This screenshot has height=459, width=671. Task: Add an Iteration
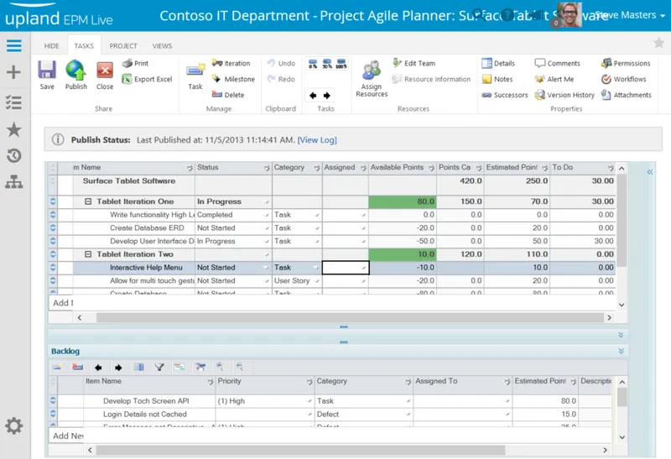click(231, 64)
